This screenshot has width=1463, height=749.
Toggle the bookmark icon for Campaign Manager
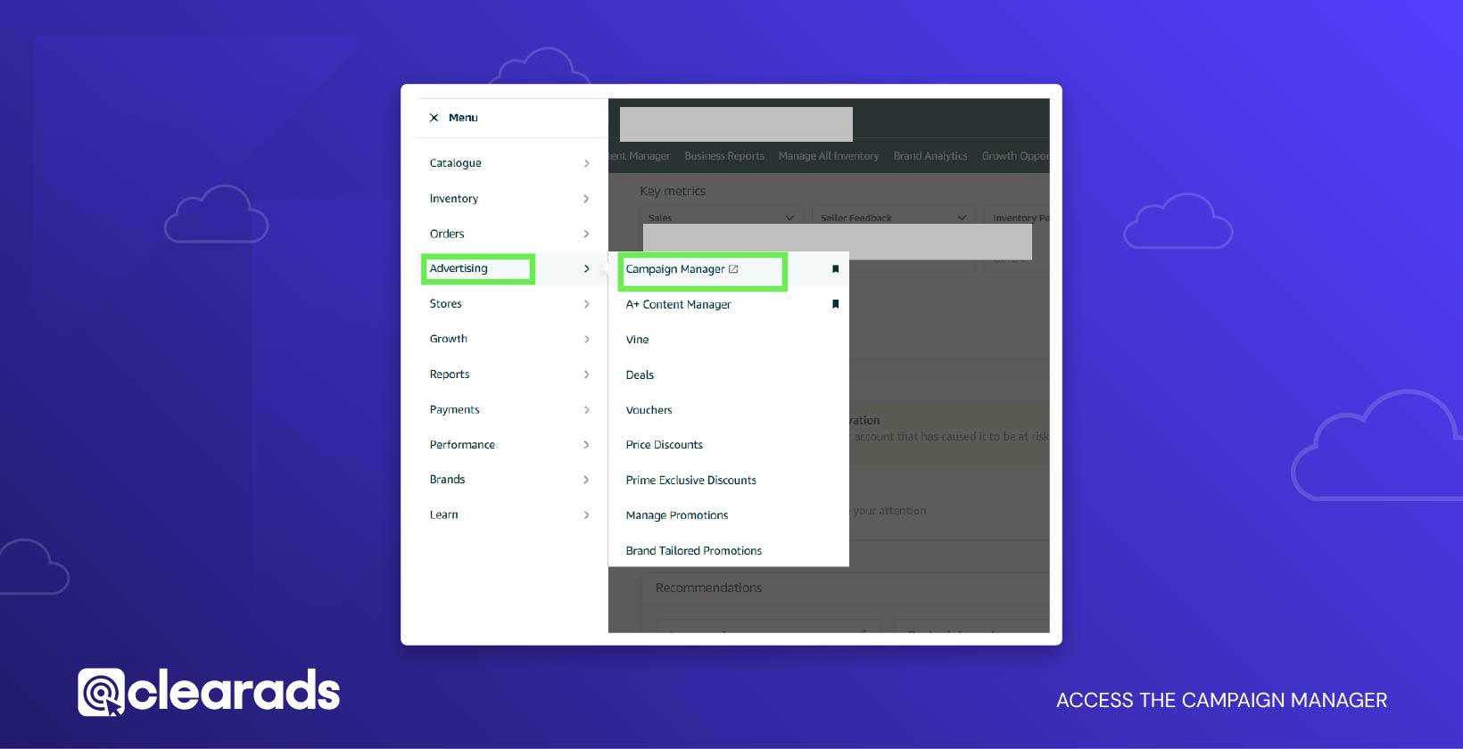[835, 268]
